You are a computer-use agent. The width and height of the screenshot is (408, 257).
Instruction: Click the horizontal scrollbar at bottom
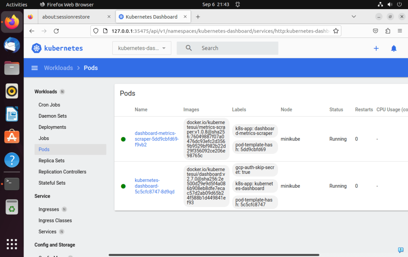point(214,255)
